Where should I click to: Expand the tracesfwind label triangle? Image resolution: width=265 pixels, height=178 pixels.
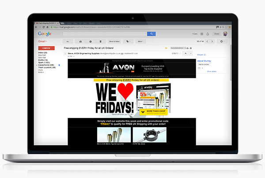[37, 65]
